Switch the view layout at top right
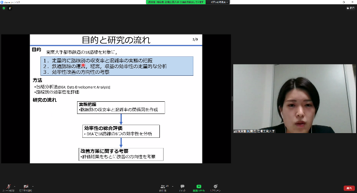357x193 pixels. 351,8
